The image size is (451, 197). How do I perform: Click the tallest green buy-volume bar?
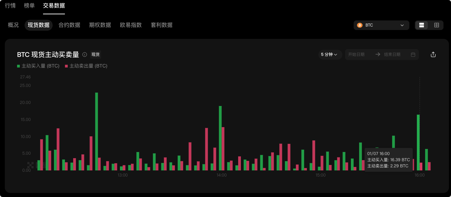(x=97, y=131)
